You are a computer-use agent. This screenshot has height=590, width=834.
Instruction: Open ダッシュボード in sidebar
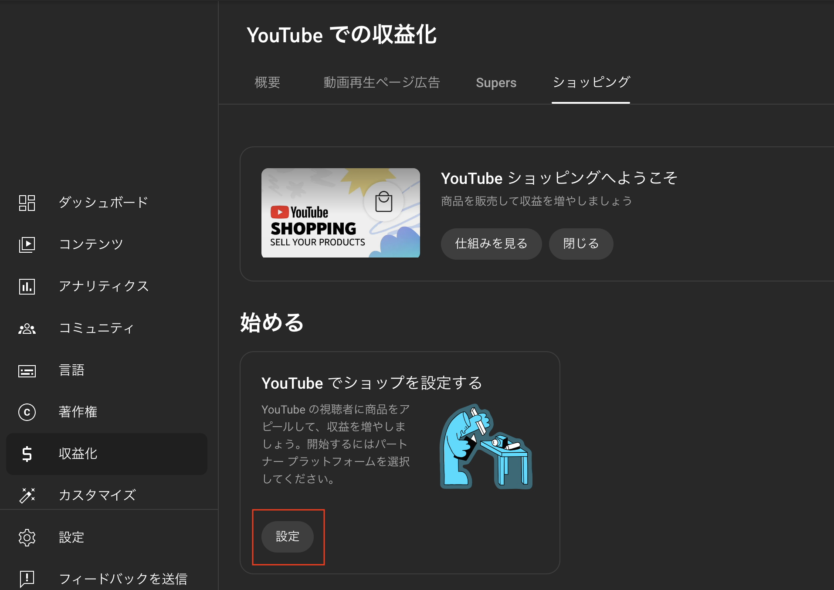(x=104, y=202)
